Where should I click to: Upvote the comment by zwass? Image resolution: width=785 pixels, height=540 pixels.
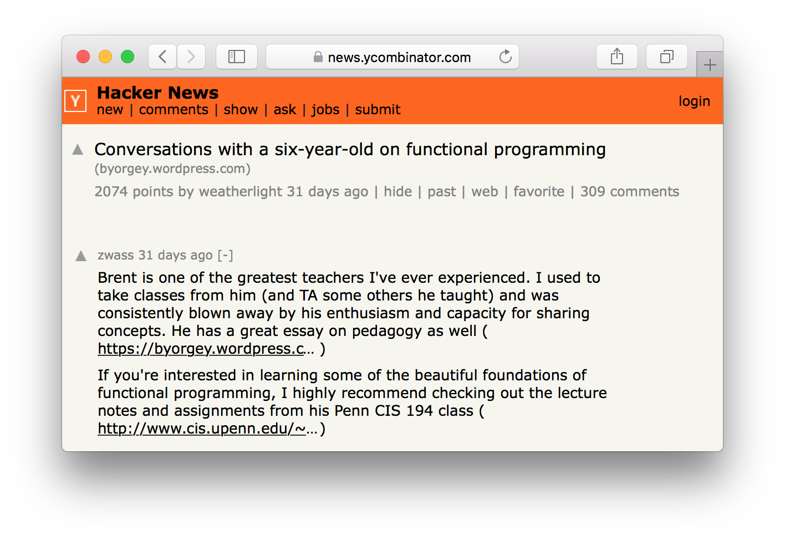tap(81, 256)
